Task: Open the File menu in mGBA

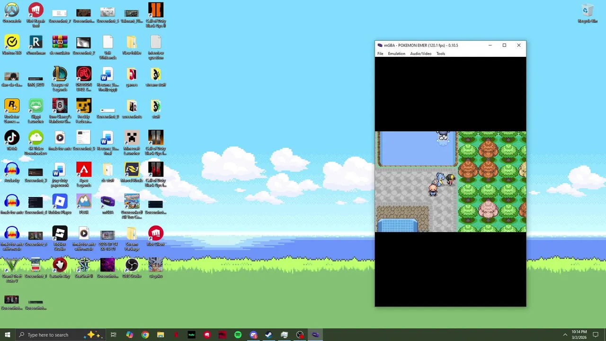Action: pos(380,54)
